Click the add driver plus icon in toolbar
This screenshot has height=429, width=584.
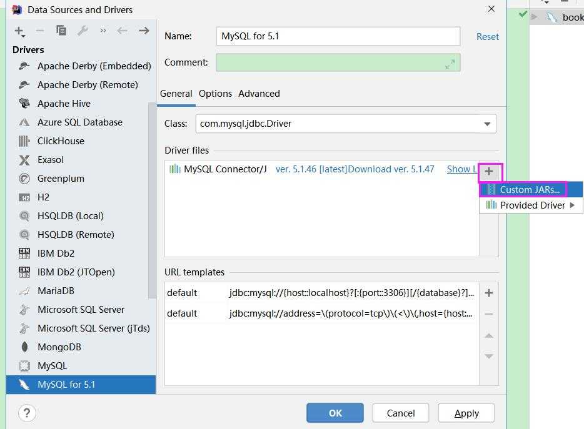(19, 31)
